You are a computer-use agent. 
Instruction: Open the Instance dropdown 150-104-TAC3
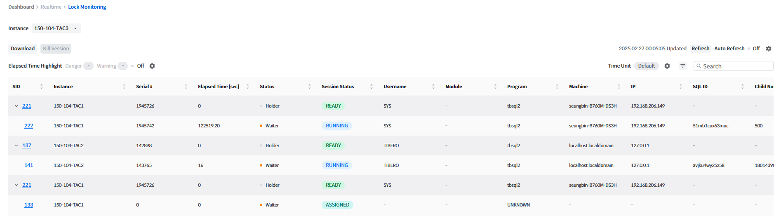pyautogui.click(x=56, y=28)
